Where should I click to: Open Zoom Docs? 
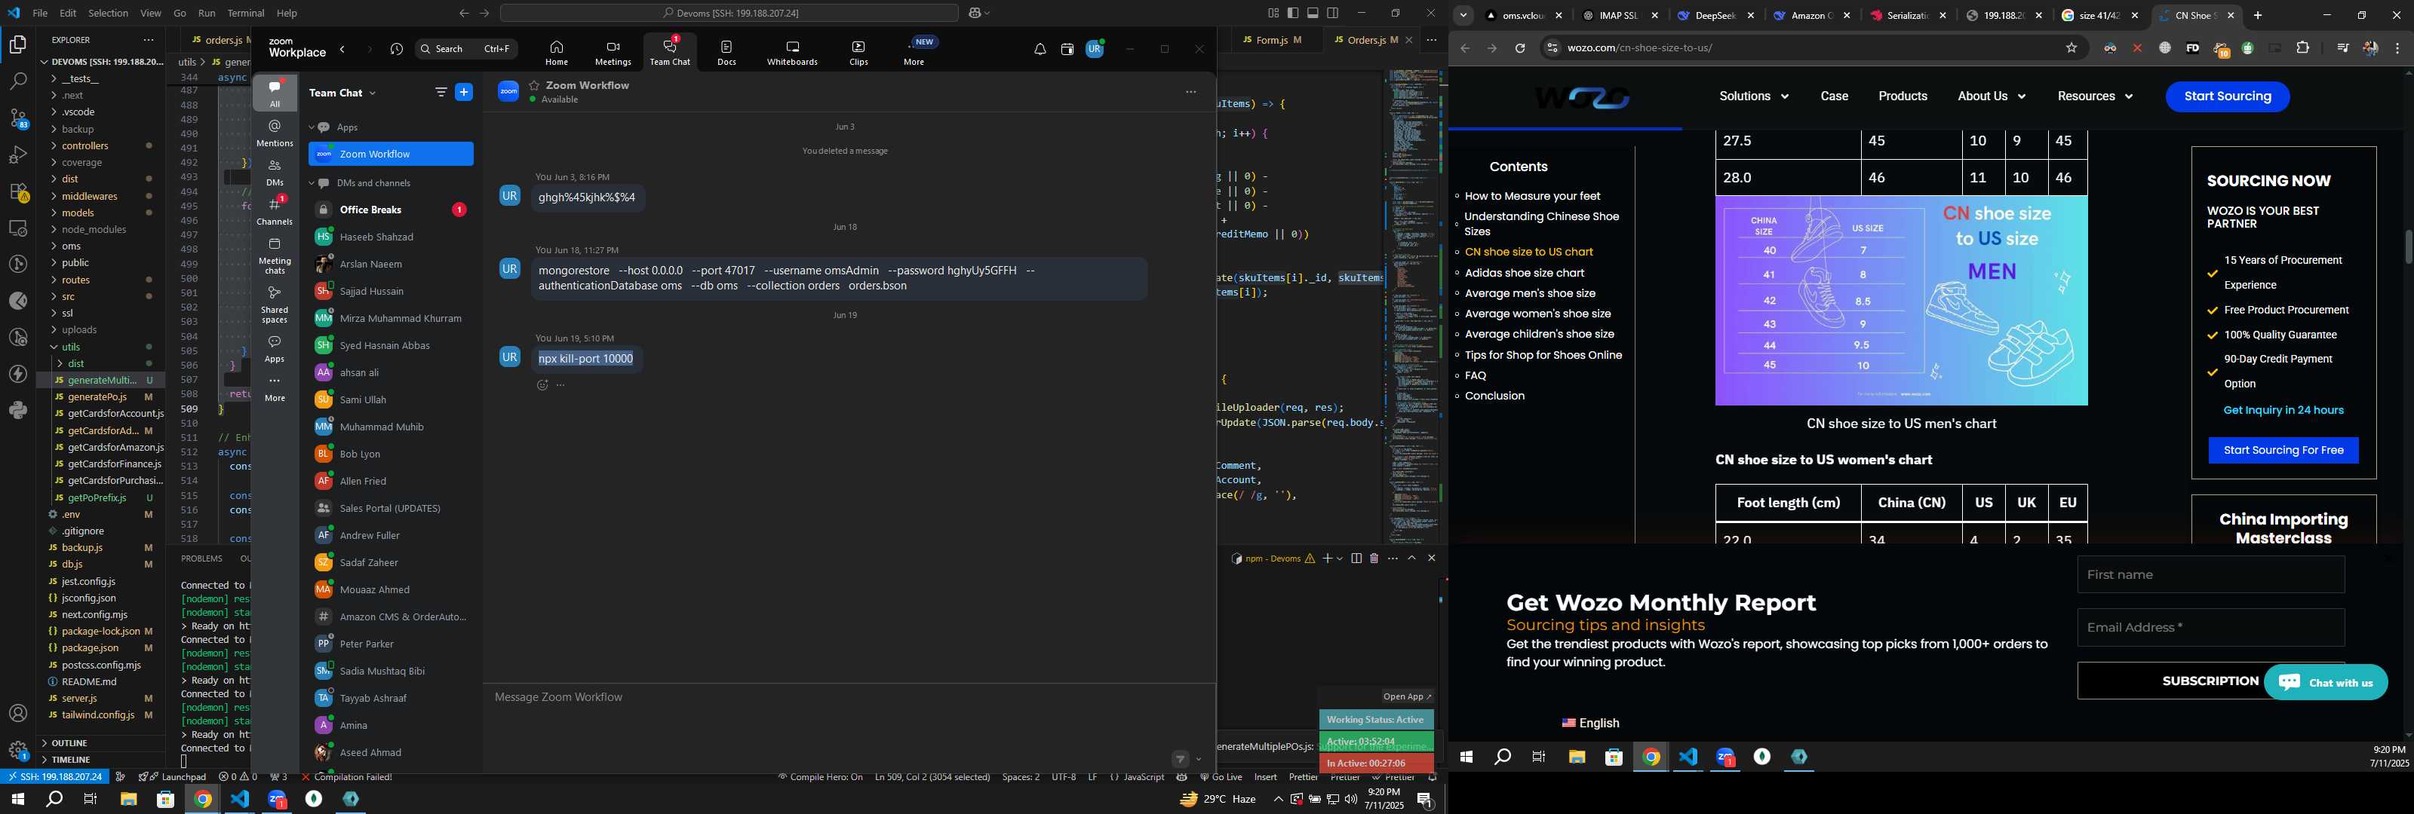(726, 53)
